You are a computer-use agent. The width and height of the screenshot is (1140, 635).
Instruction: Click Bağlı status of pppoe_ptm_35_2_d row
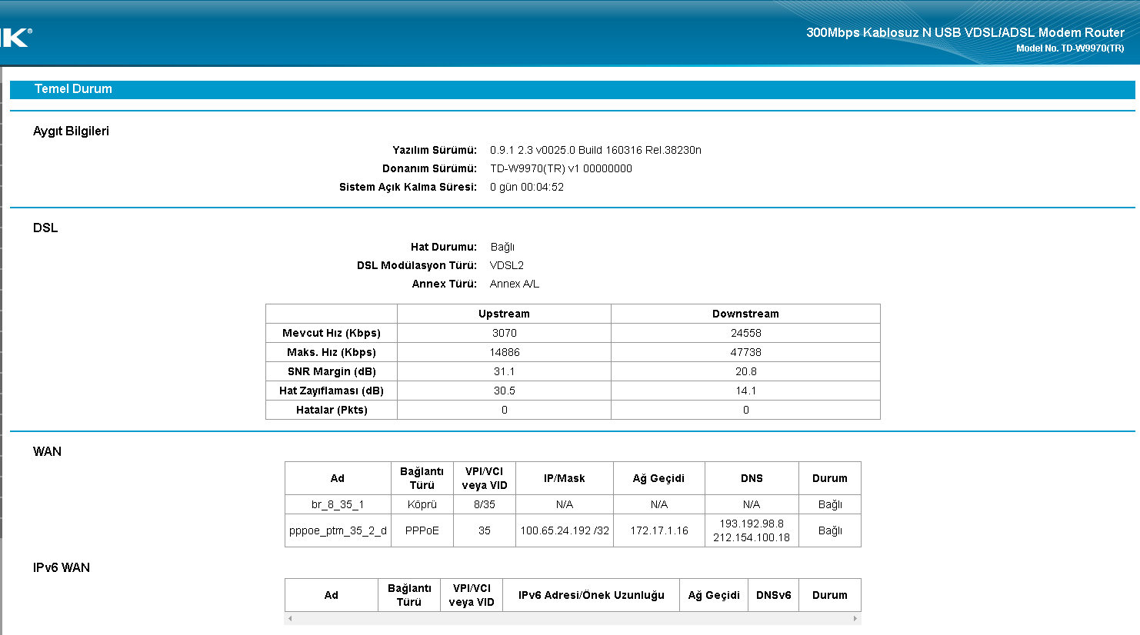point(830,530)
